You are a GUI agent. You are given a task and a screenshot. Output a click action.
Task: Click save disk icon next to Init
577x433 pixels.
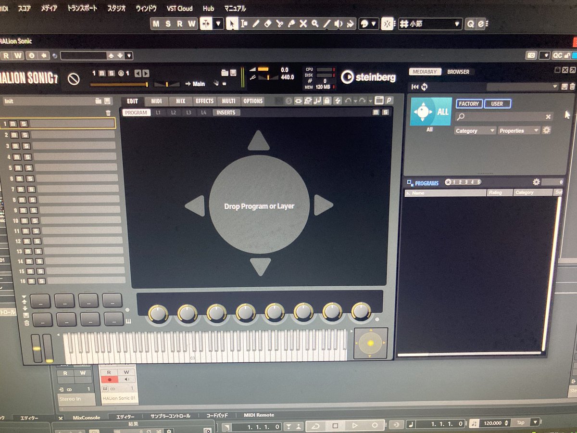pos(107,101)
